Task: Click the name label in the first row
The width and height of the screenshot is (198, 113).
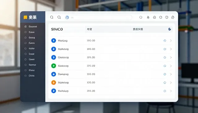Action: click(x=62, y=41)
